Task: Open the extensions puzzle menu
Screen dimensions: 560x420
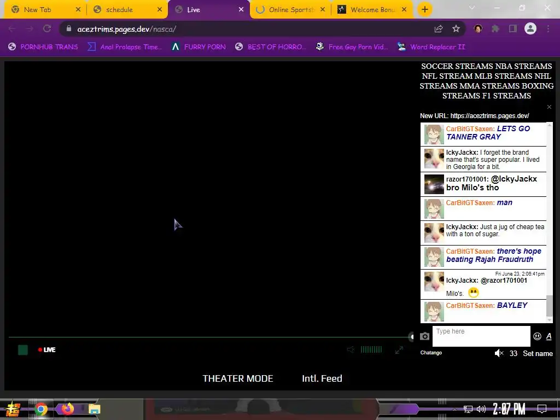Action: [x=495, y=29]
